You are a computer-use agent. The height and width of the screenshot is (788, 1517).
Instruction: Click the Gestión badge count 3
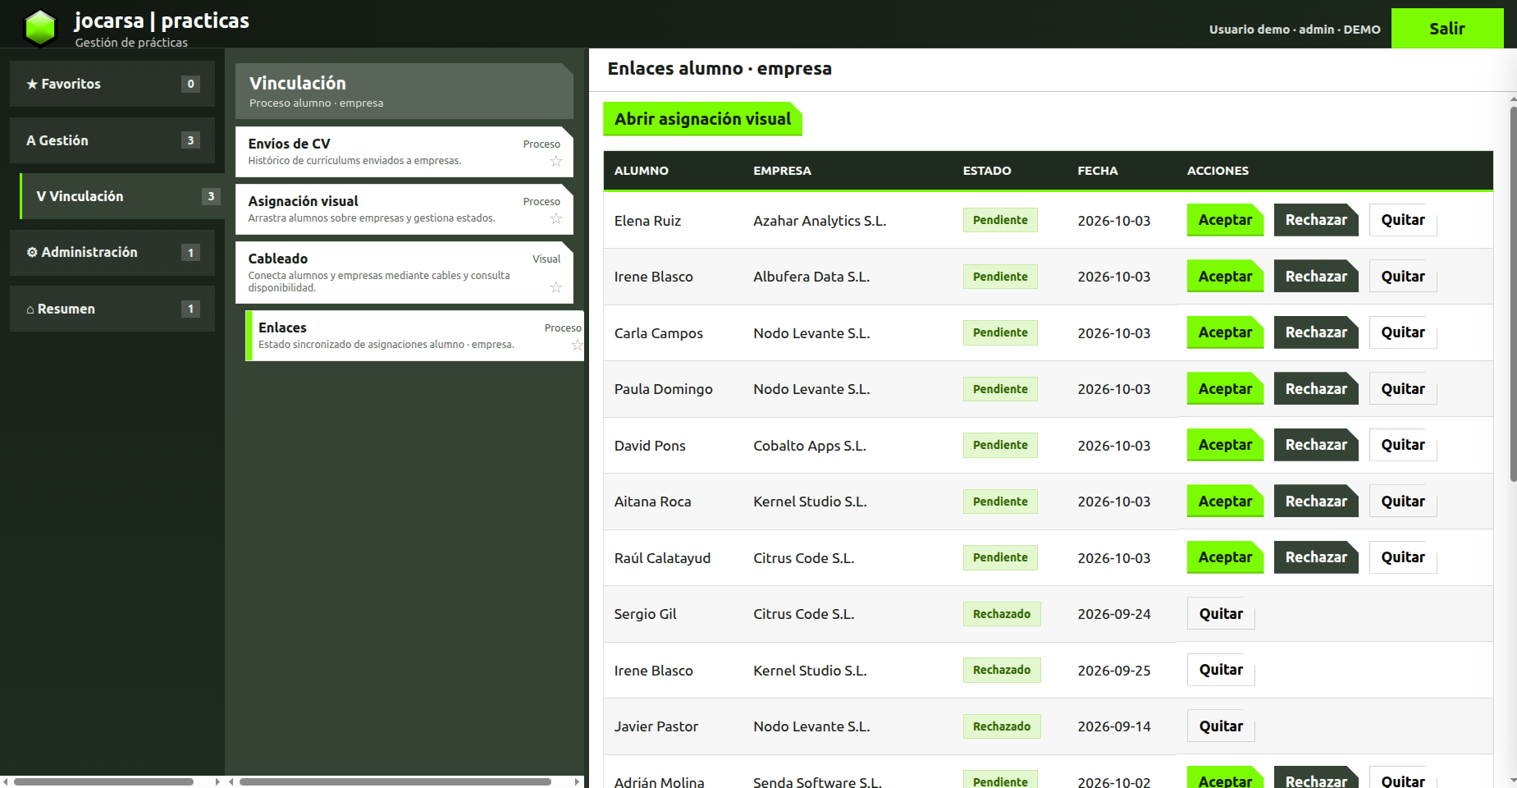[190, 140]
